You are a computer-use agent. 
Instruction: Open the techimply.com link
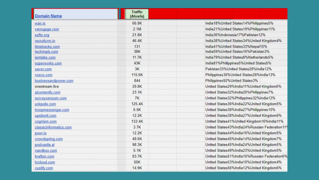click(x=46, y=51)
